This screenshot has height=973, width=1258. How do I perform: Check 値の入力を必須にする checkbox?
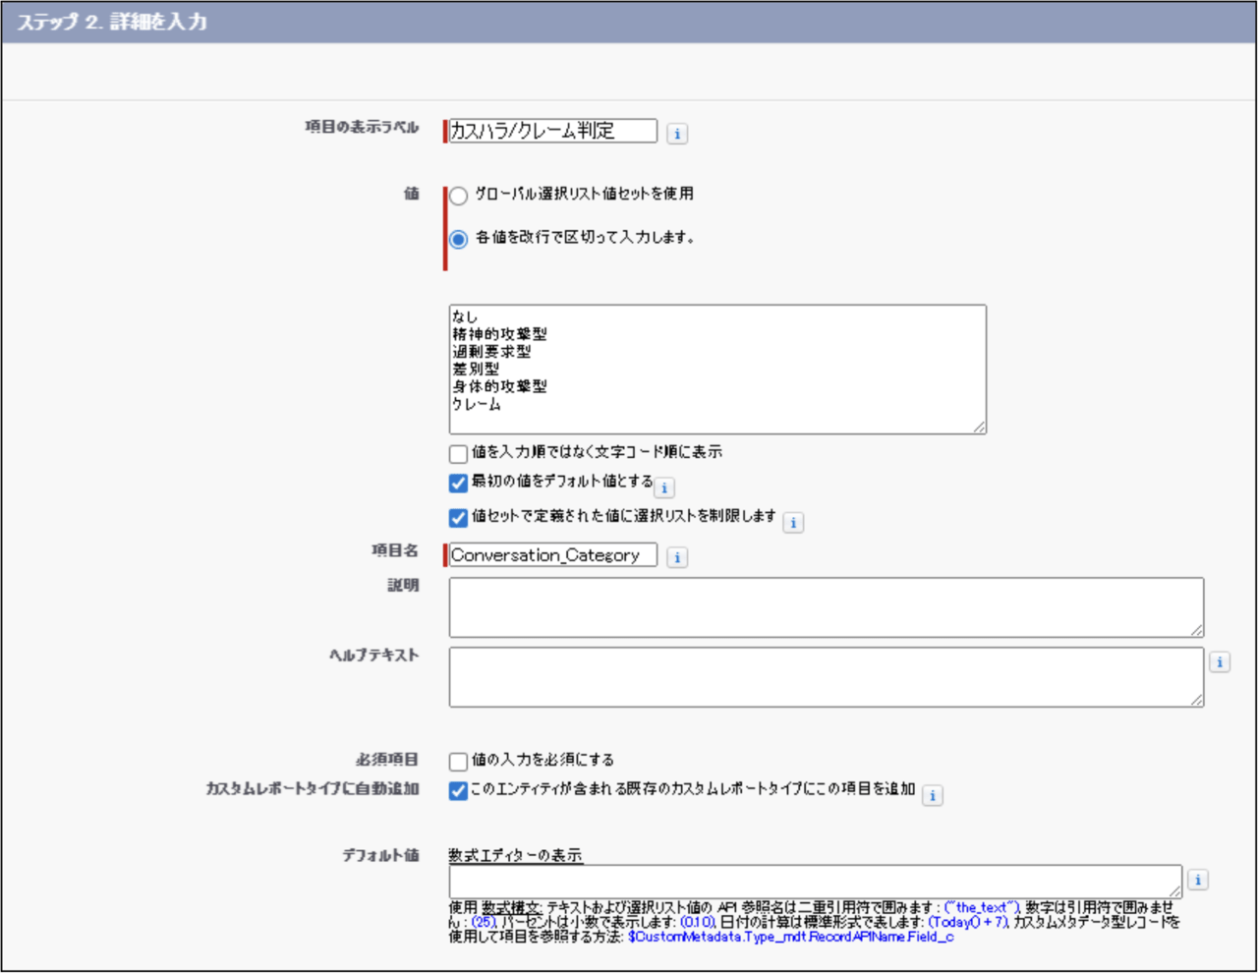coord(458,761)
